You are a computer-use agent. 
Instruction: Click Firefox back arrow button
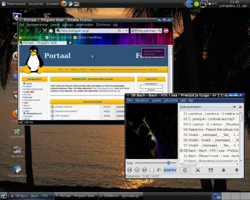[x=22, y=31]
